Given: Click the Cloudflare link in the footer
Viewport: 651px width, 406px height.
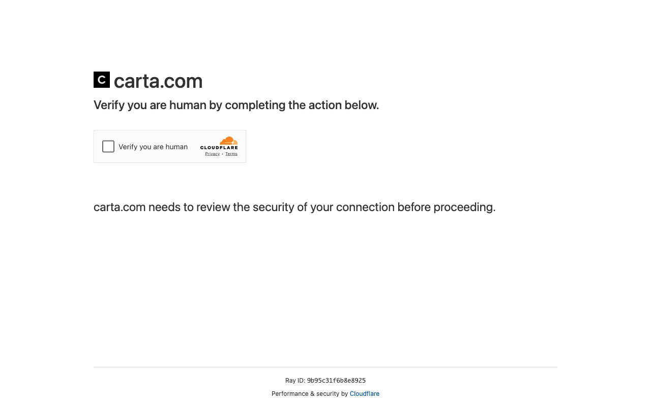Looking at the screenshot, I should [364, 394].
